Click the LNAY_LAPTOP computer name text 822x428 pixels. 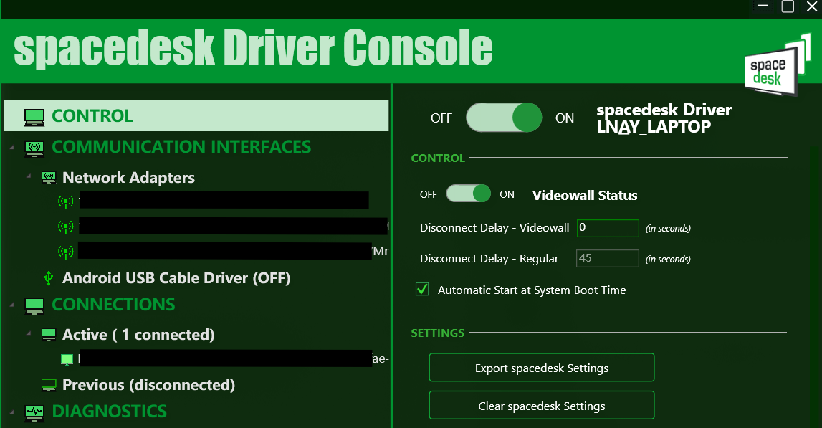click(x=654, y=127)
